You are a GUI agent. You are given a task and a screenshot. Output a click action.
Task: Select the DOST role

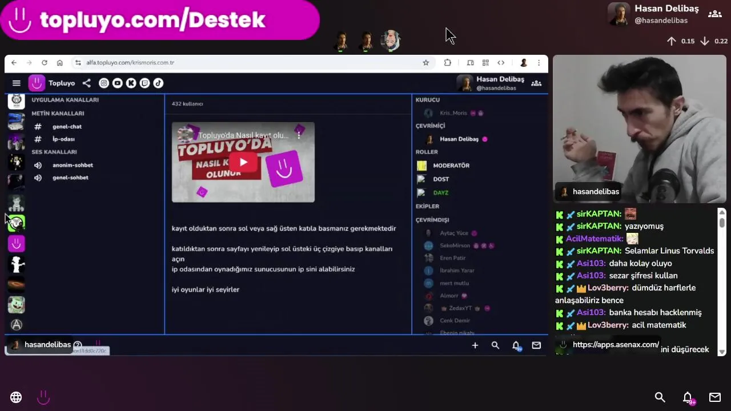coord(441,179)
